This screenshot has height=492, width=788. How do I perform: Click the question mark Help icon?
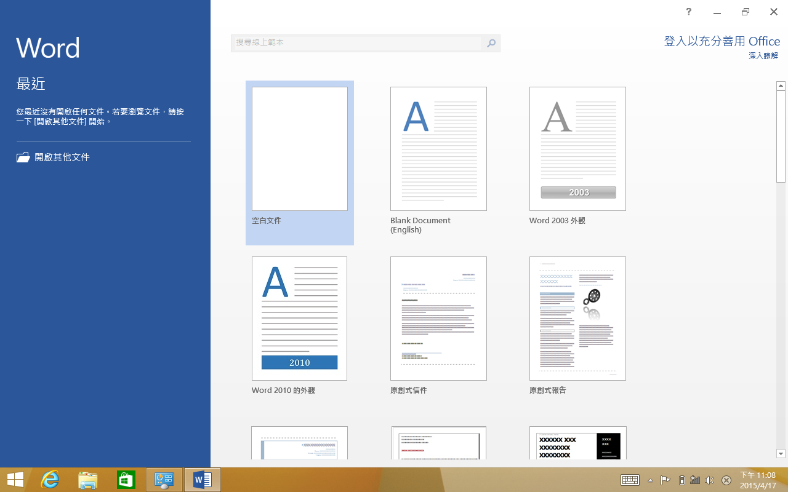[689, 12]
